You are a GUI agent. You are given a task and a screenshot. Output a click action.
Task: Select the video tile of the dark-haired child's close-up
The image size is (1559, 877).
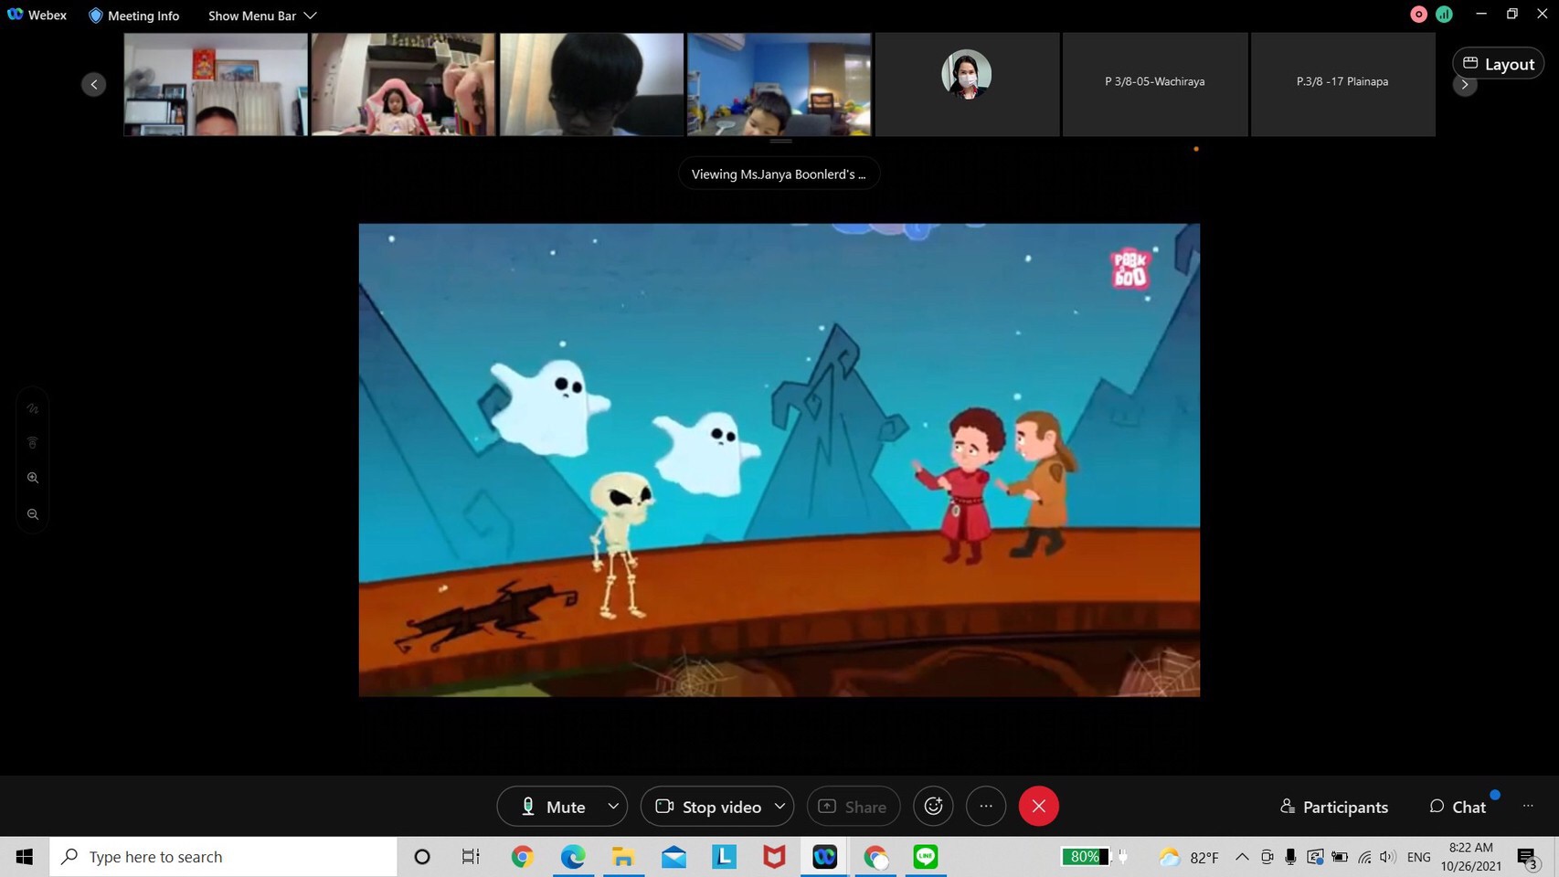591,84
